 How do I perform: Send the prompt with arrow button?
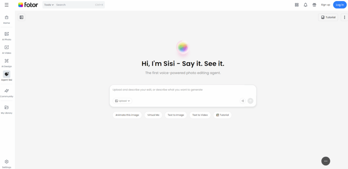tap(250, 101)
